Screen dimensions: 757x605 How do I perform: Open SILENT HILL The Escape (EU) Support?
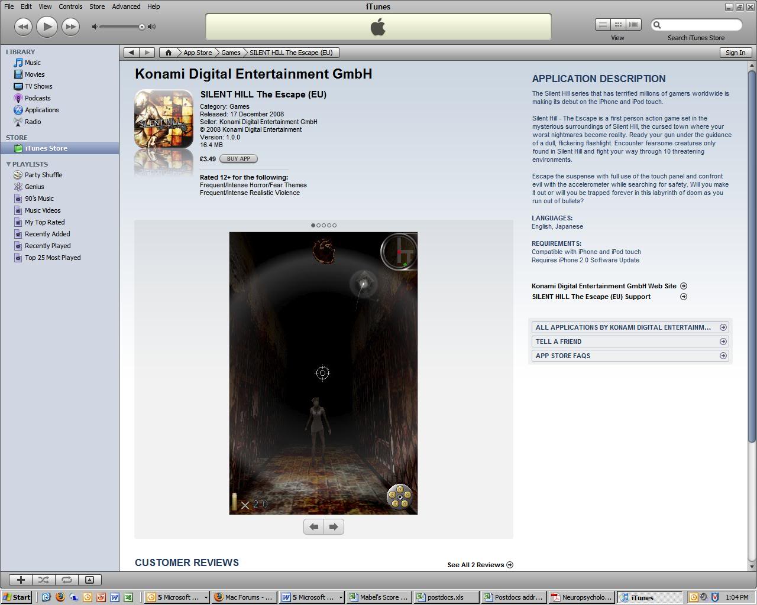[609, 297]
